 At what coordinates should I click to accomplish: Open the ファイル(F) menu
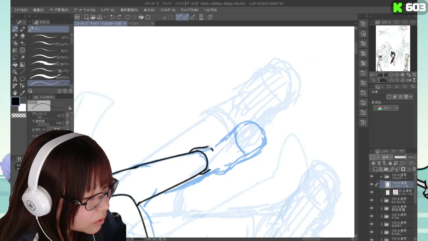pos(21,10)
